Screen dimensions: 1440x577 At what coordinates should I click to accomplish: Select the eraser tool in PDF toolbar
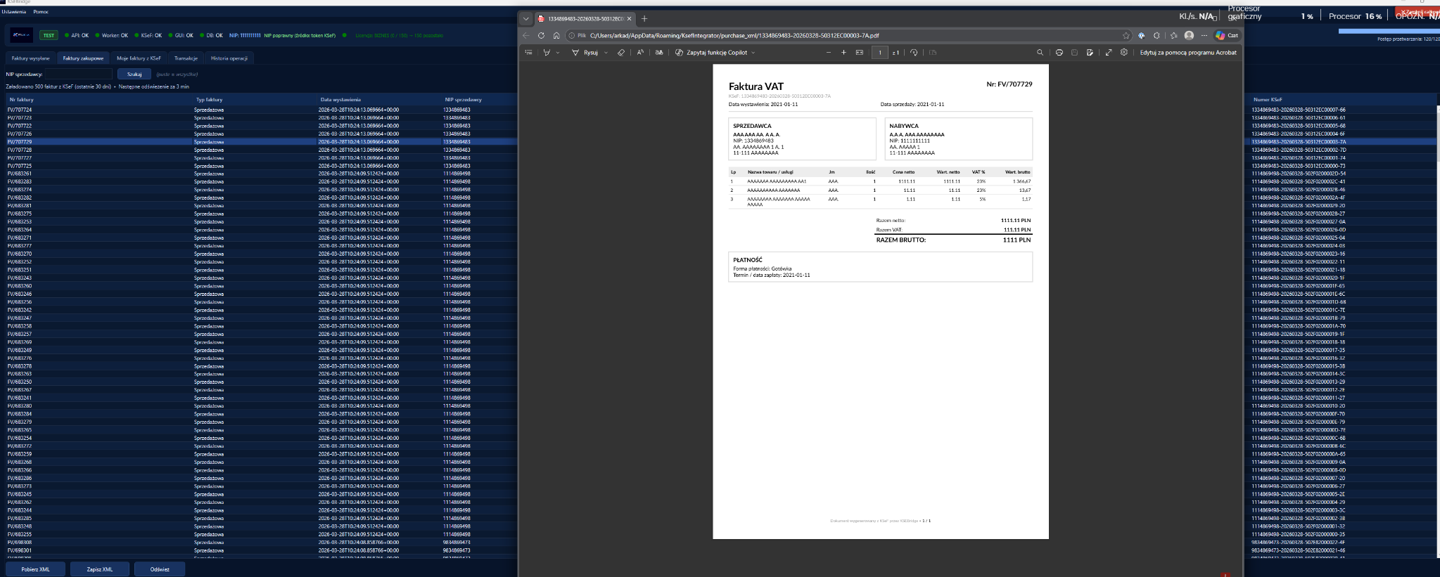tap(620, 53)
